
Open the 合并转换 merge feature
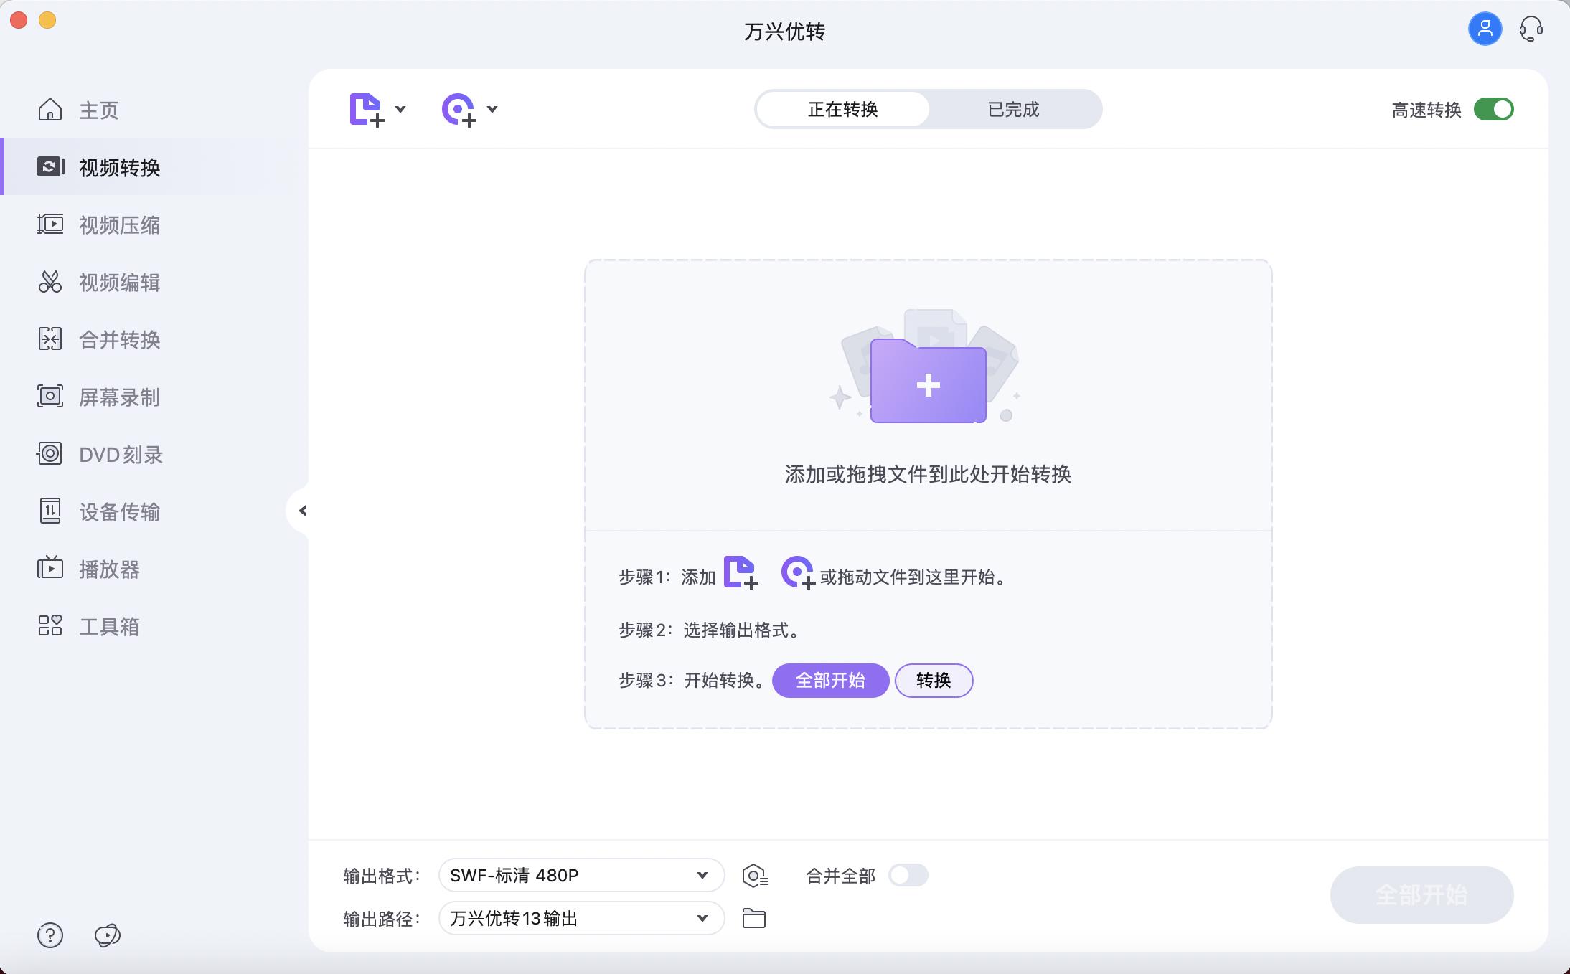pyautogui.click(x=119, y=339)
